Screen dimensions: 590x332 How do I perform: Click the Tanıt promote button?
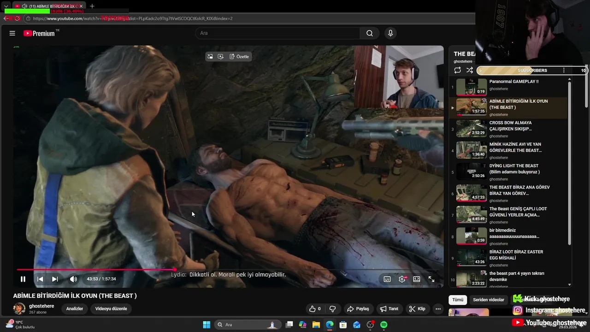(x=389, y=309)
